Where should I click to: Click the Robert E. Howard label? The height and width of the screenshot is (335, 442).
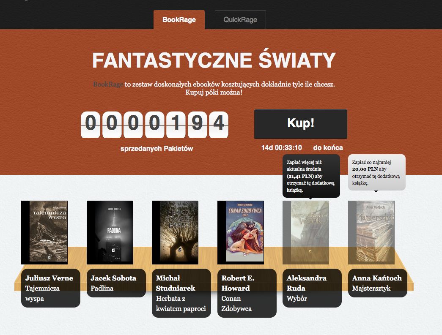247,293
